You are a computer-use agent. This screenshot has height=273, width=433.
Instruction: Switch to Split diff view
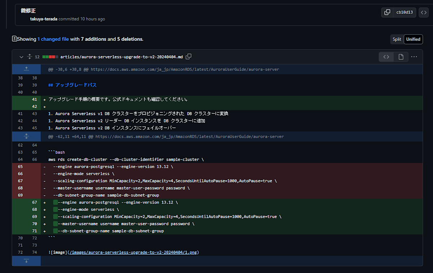[397, 39]
